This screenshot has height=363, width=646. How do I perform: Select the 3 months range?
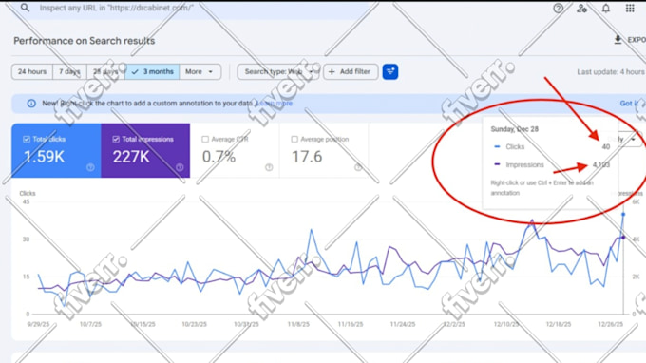[x=152, y=71]
